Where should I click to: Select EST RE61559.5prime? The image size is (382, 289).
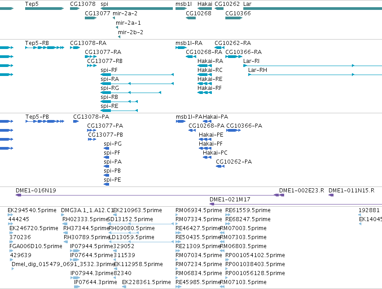[x=228, y=215]
